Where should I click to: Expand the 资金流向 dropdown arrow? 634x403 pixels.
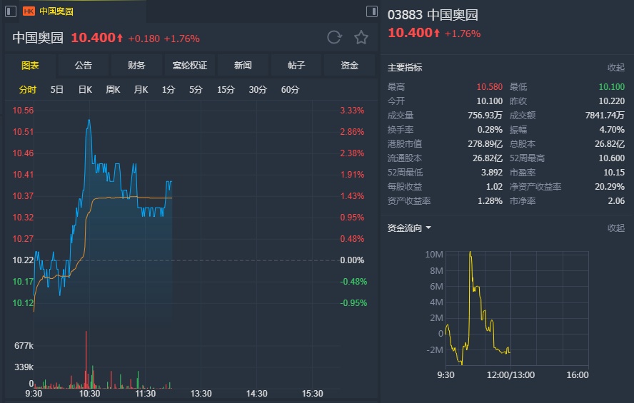coord(428,228)
